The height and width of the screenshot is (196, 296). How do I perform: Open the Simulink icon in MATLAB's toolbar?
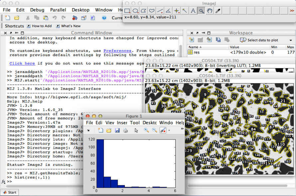[x=74, y=18]
